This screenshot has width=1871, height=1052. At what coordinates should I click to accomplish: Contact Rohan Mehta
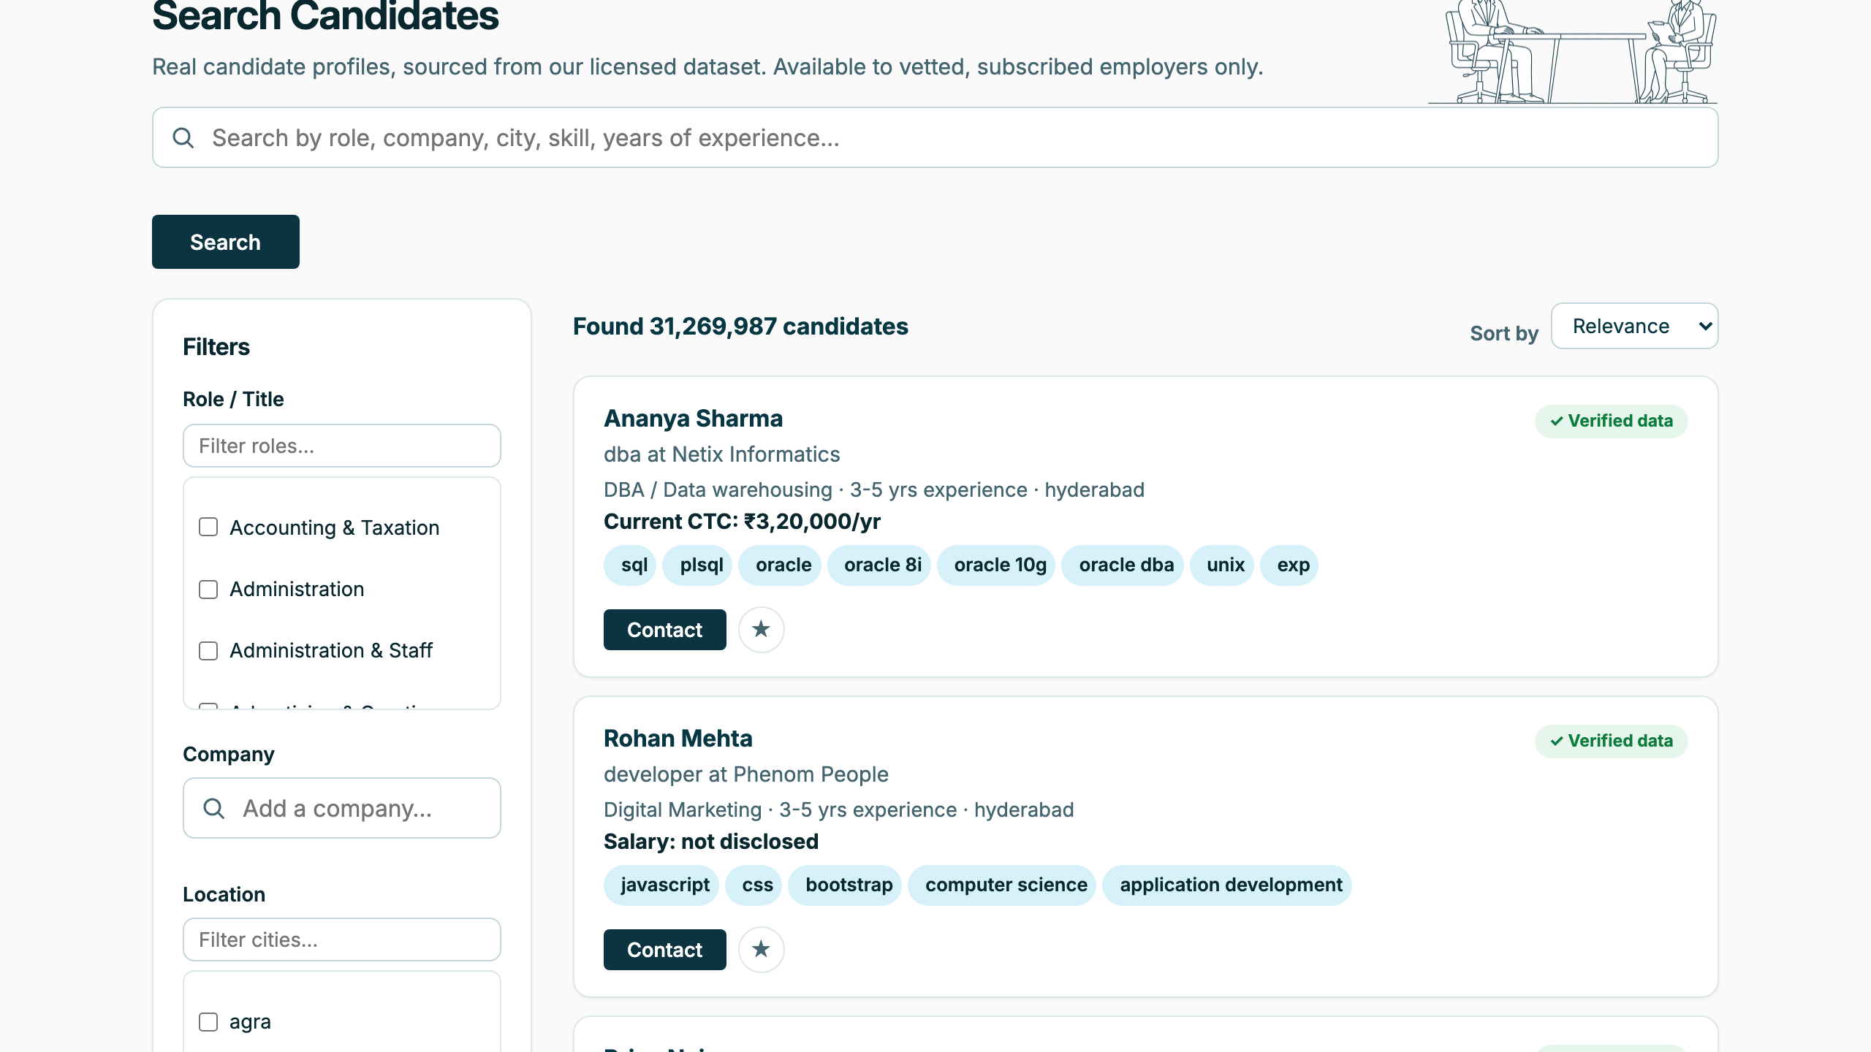664,949
